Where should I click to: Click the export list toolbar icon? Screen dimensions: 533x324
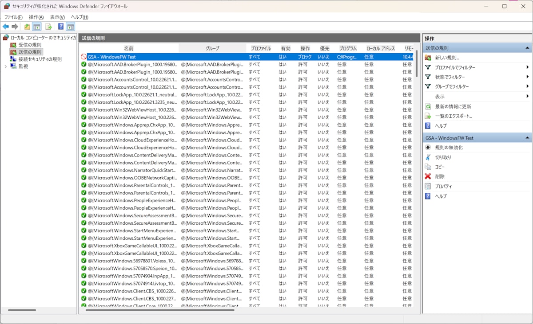[48, 27]
